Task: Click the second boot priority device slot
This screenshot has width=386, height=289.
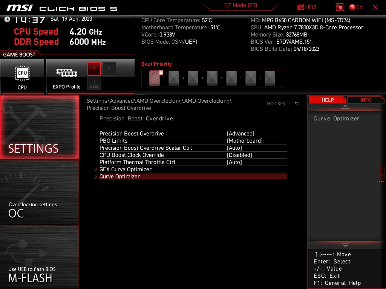Action: [174, 78]
